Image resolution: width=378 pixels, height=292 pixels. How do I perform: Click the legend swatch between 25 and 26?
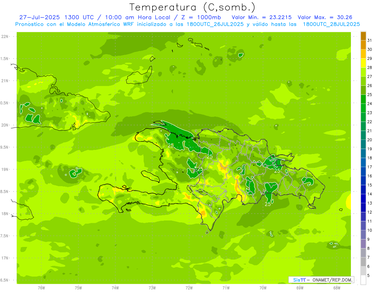[x=363, y=90]
